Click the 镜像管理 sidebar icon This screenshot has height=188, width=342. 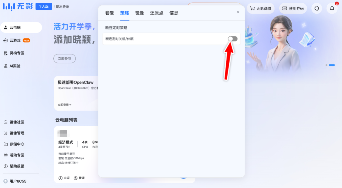(6, 133)
